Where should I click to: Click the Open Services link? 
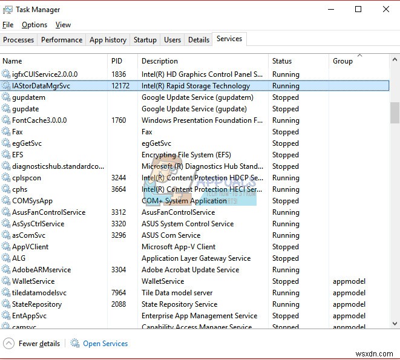pos(105,344)
